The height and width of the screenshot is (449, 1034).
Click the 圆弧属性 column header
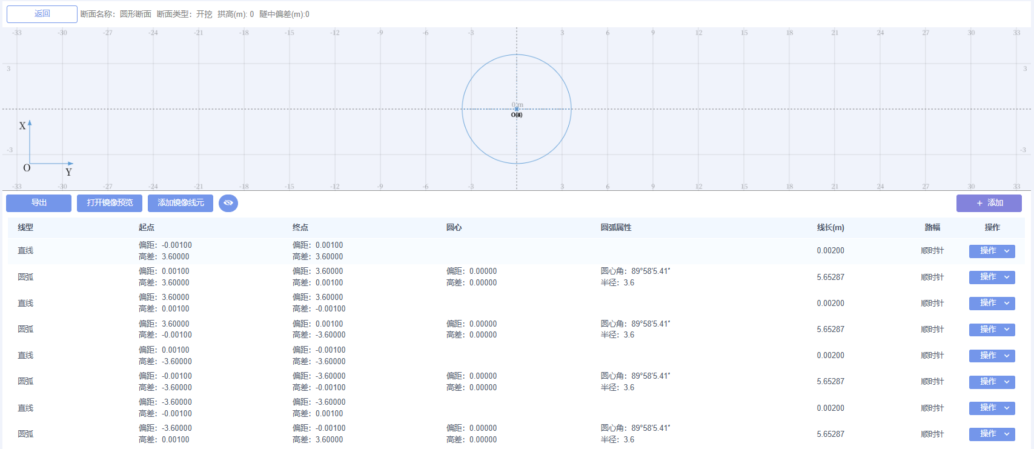[616, 227]
